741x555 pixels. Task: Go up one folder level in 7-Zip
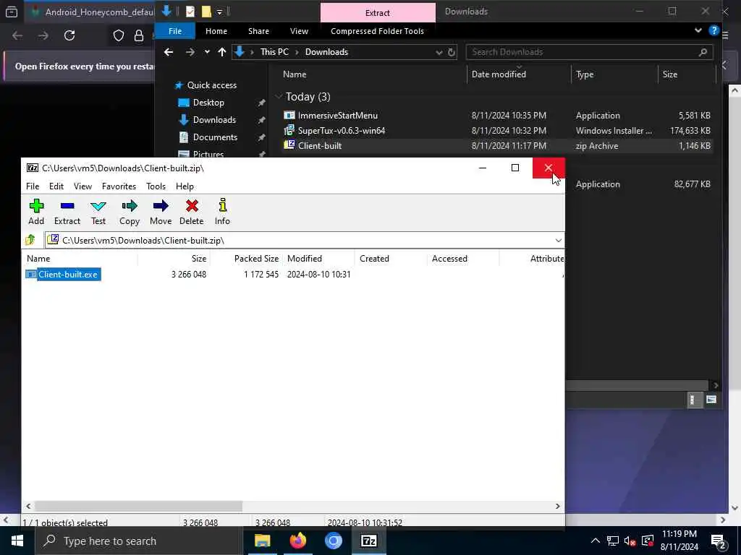point(30,240)
